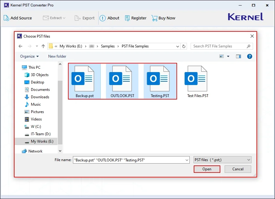Image resolution: width=275 pixels, height=199 pixels.
Task: Click the About icon in the toolbar
Action: [x=102, y=18]
